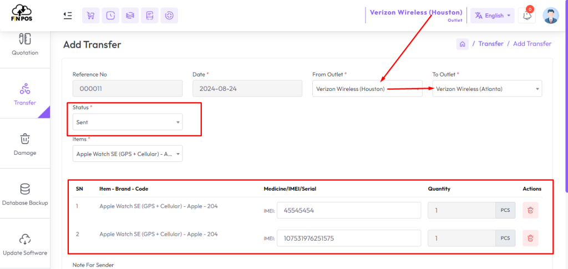Go to the Transfer breadcrumb link
568x269 pixels.
click(491, 44)
